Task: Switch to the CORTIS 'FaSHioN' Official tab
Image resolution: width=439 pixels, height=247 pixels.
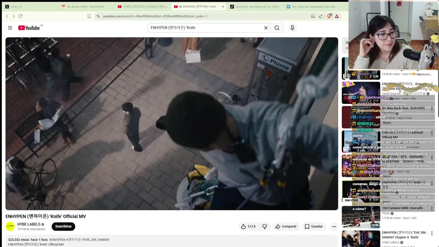Action: [x=142, y=7]
